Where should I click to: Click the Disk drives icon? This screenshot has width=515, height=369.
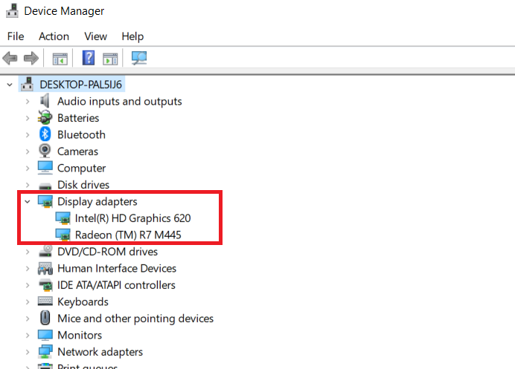[45, 186]
